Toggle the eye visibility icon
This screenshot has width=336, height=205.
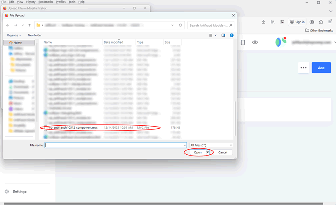point(255,42)
